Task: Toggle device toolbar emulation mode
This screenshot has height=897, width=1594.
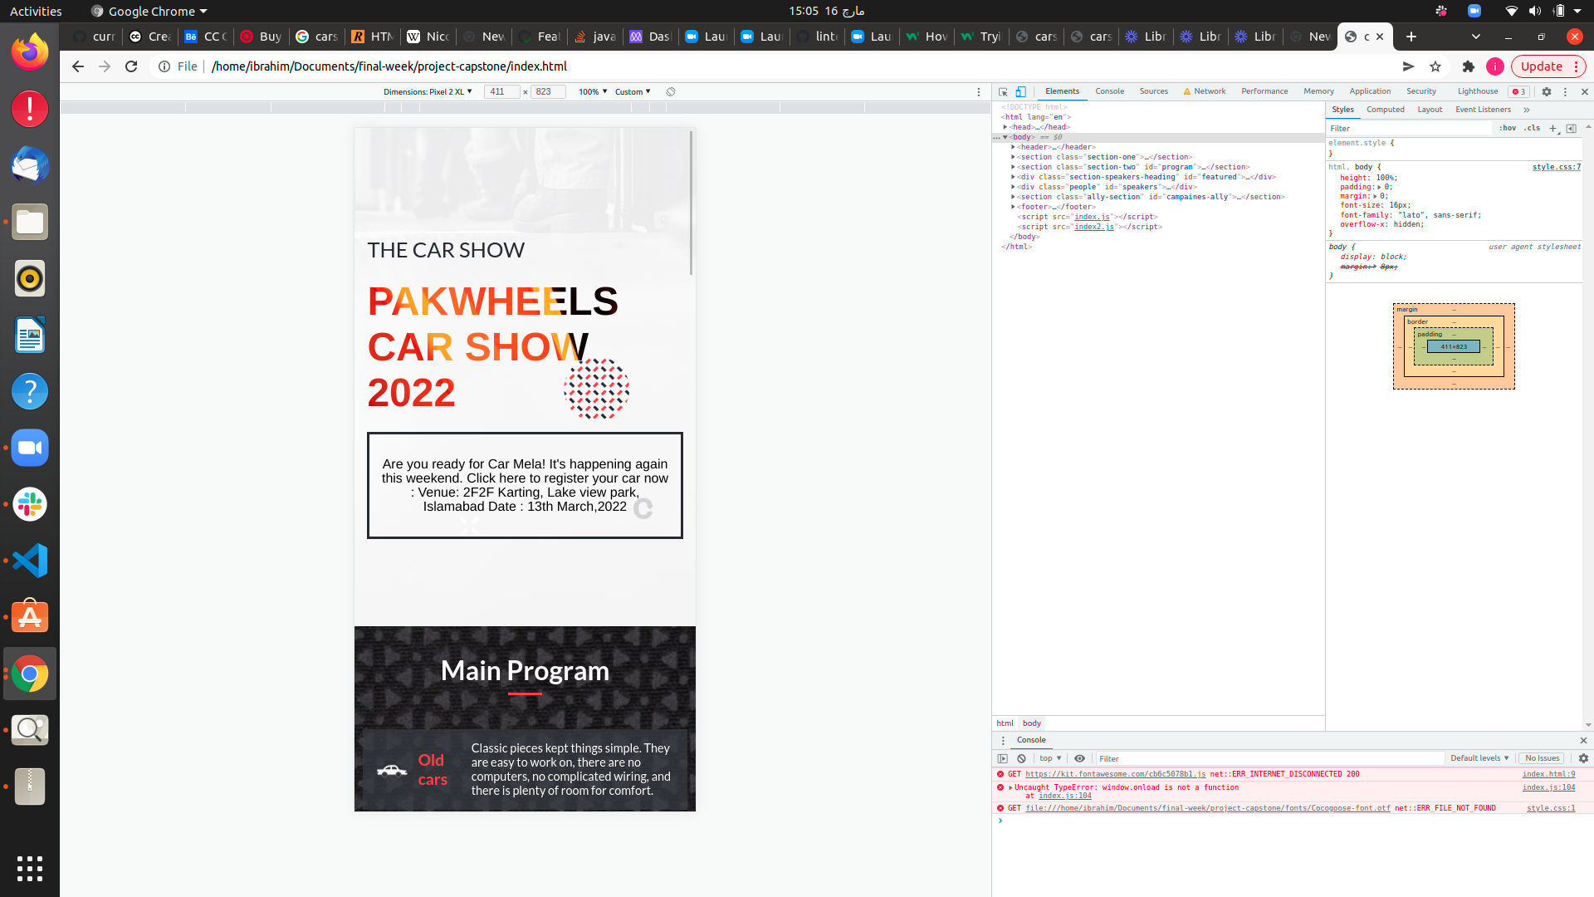Action: tap(1021, 92)
